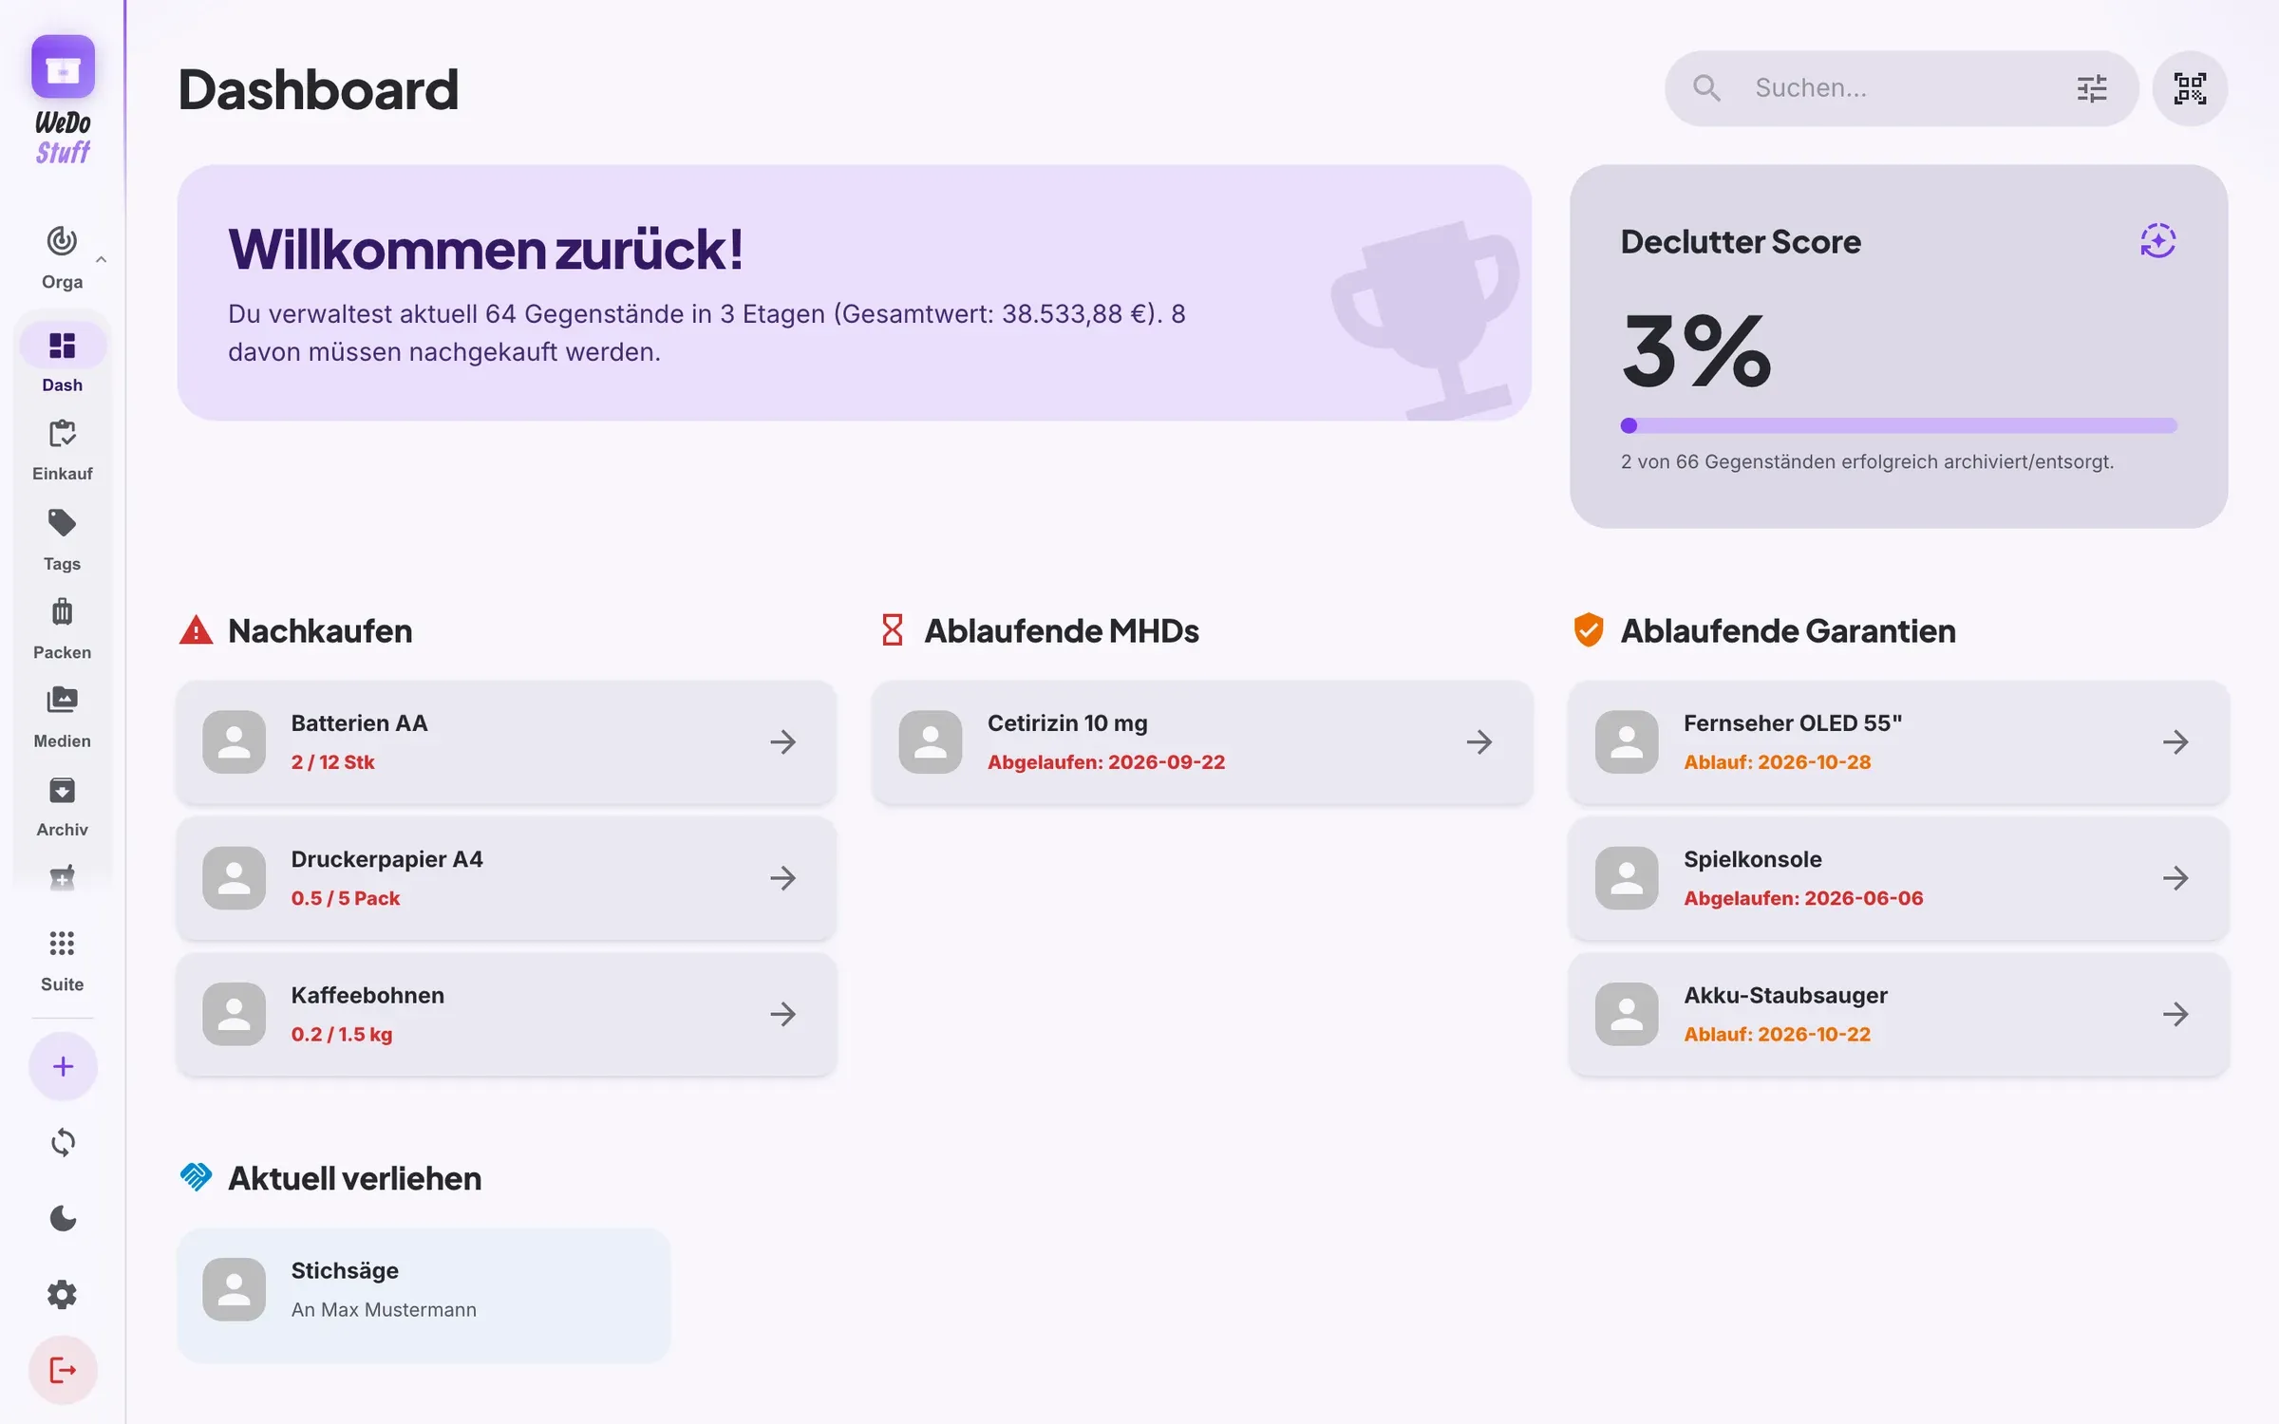Open the Packen section
This screenshot has width=2279, height=1424.
tap(62, 628)
